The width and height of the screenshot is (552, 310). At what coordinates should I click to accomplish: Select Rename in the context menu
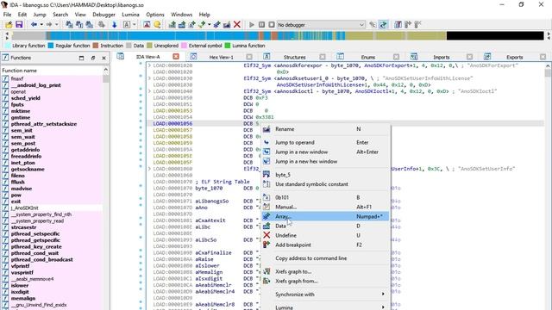click(x=326, y=129)
